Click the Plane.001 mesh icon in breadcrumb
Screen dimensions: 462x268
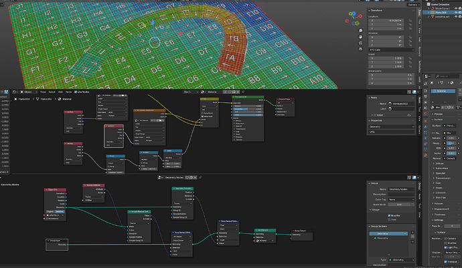point(37,99)
